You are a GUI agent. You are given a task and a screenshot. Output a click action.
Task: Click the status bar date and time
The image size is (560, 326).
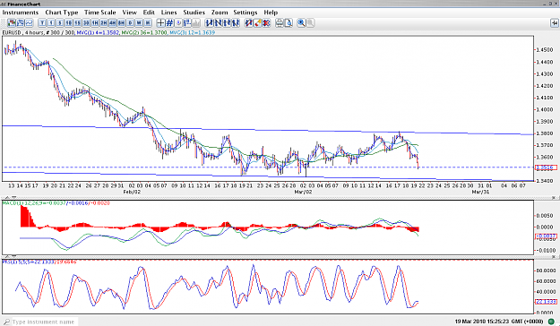click(499, 322)
